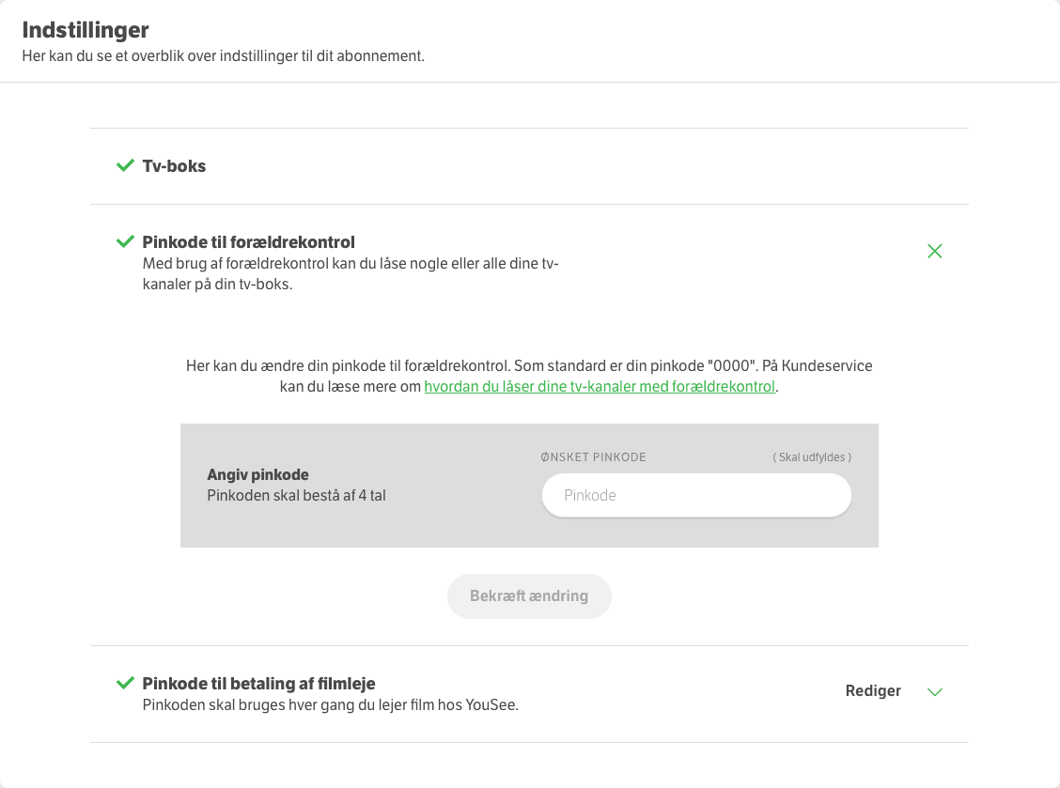Click the forældrekontrol description under its heading
The width and height of the screenshot is (1060, 788).
[x=351, y=274]
